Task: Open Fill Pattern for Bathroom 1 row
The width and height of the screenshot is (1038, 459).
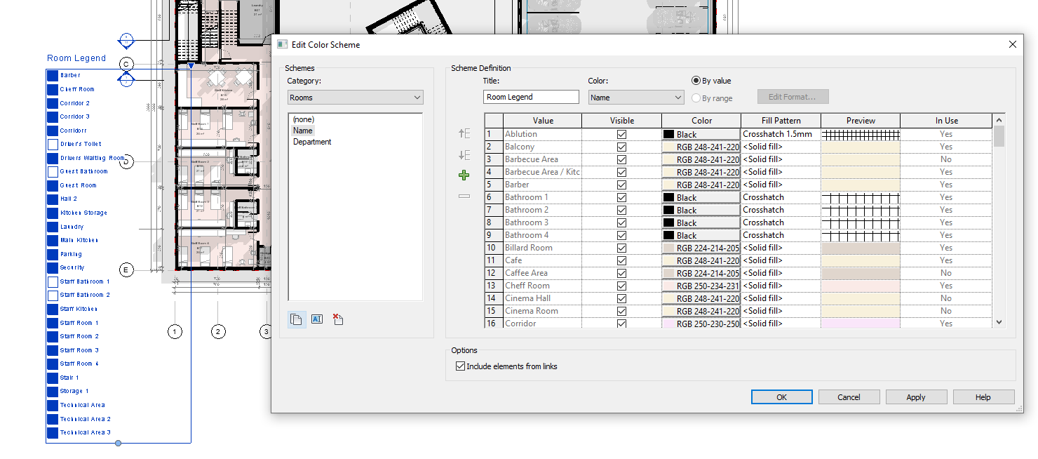Action: pos(781,197)
